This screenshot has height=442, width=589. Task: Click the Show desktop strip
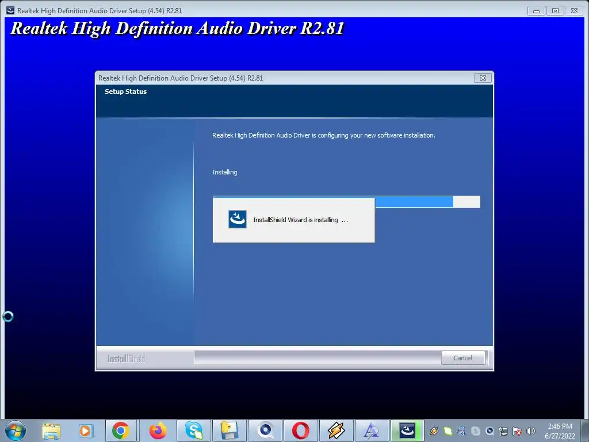click(x=586, y=430)
